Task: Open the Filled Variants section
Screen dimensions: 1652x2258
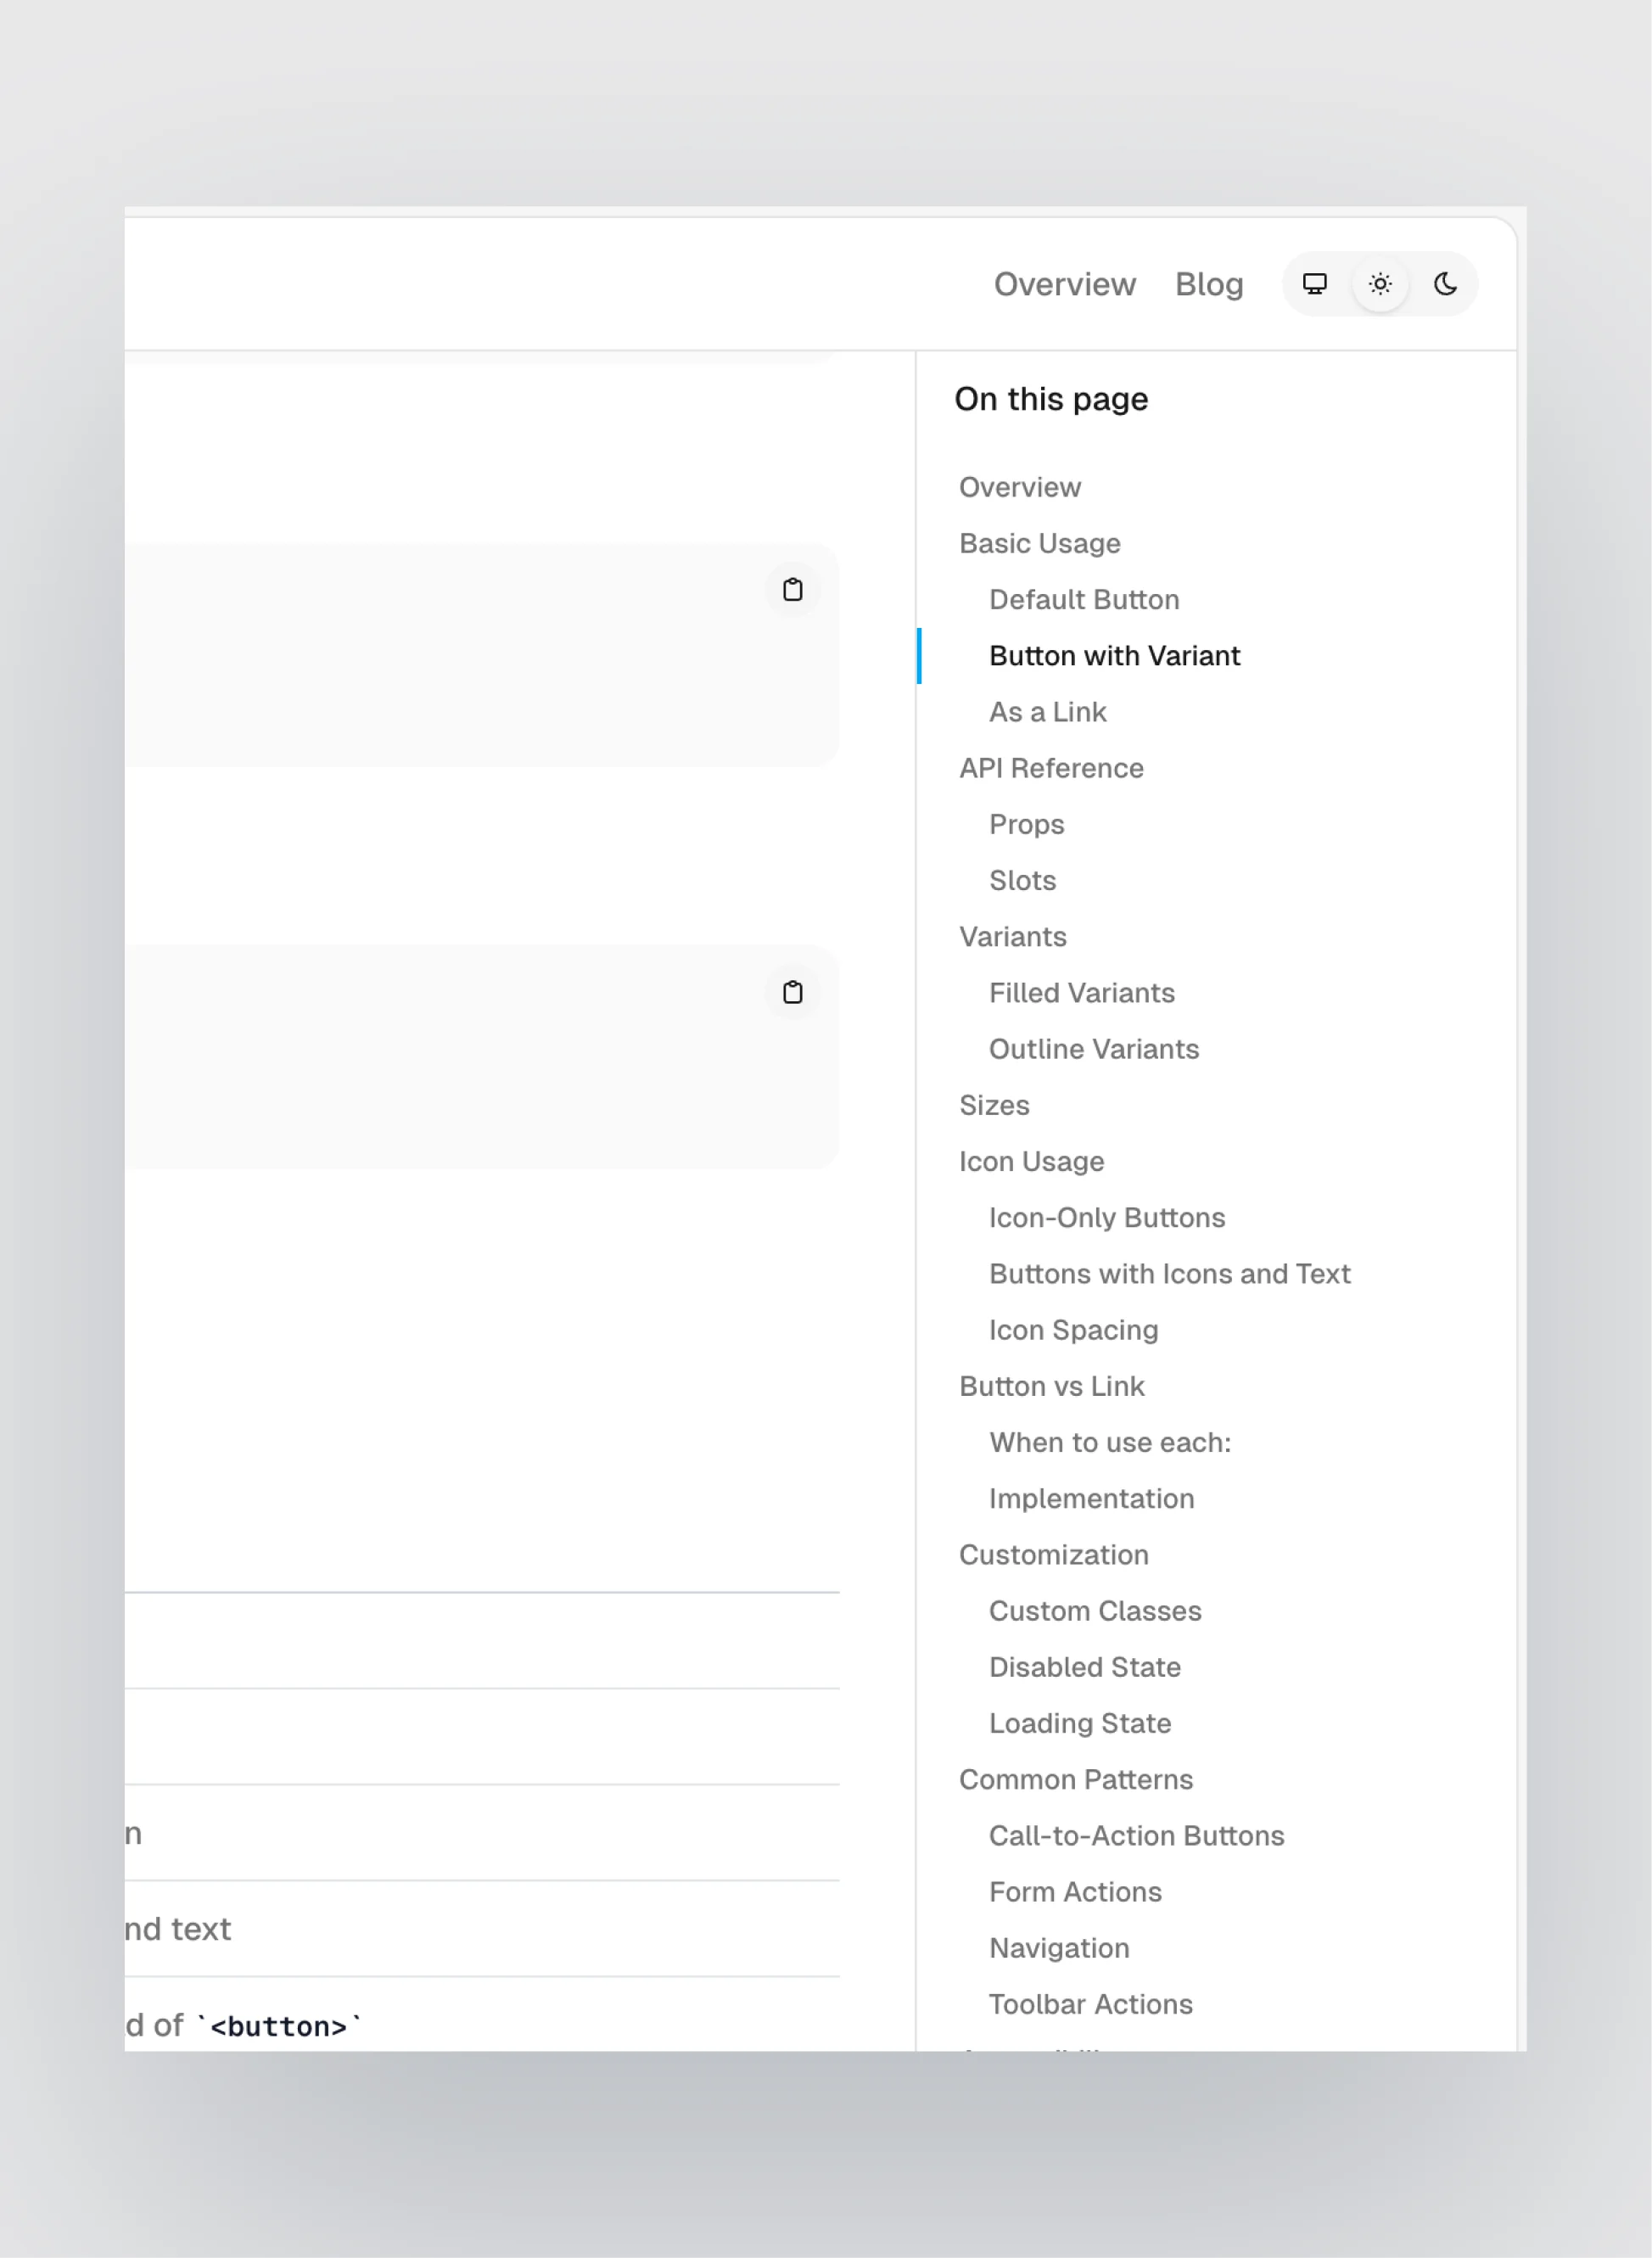Action: (1081, 993)
